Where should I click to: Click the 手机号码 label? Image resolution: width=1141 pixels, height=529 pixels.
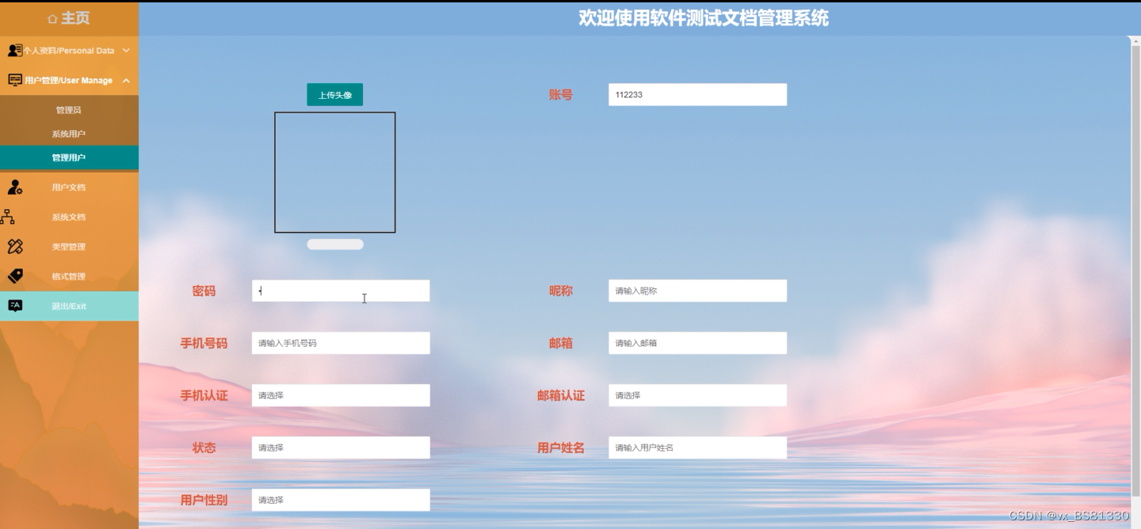(x=204, y=343)
